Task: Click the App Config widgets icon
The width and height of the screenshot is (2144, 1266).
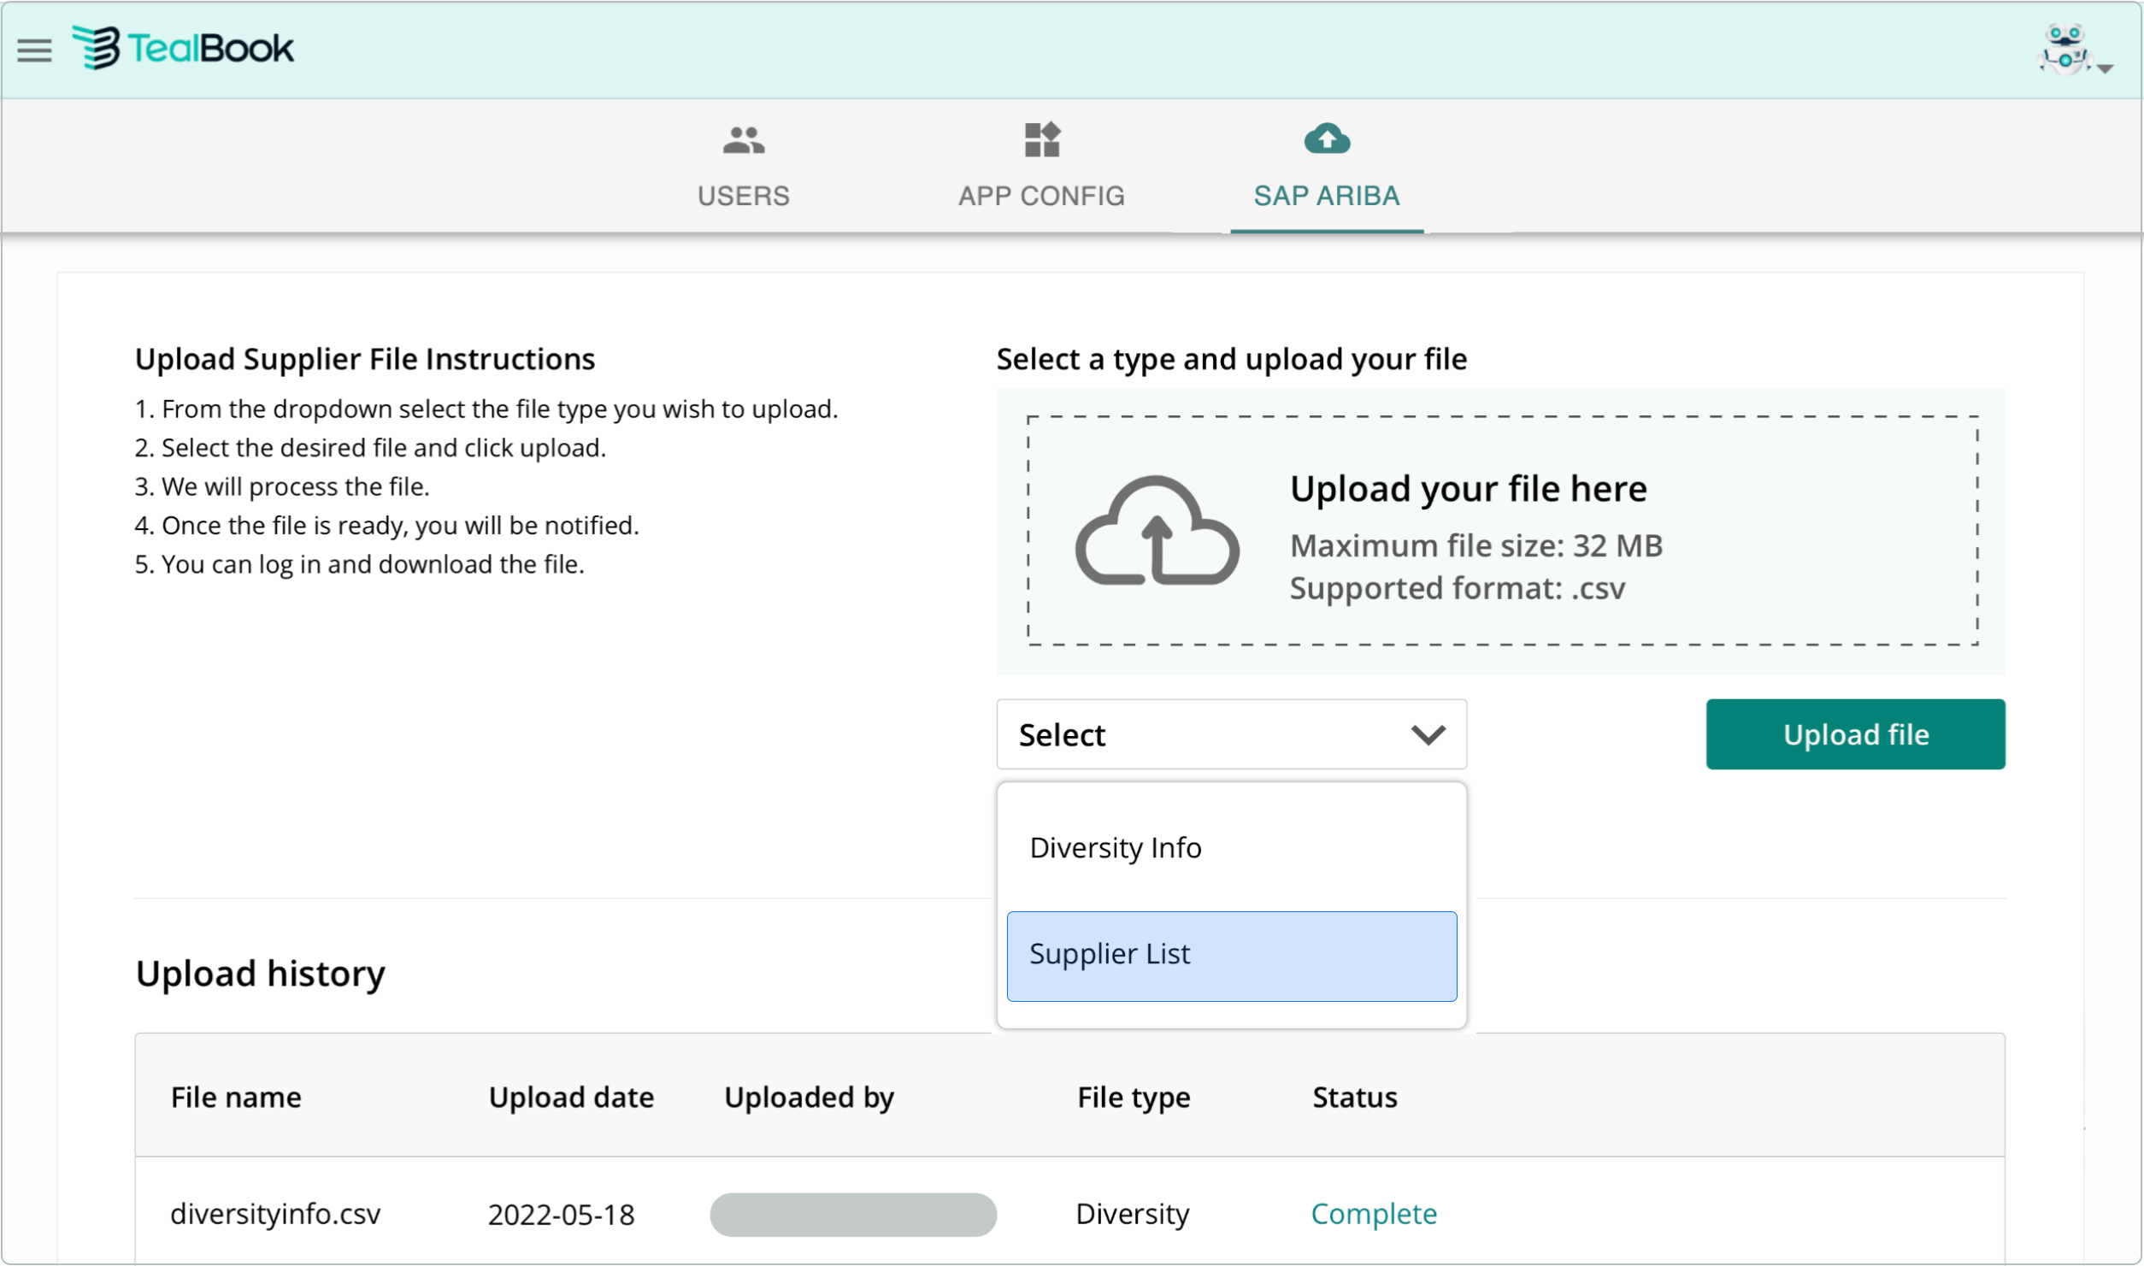Action: [x=1041, y=139]
